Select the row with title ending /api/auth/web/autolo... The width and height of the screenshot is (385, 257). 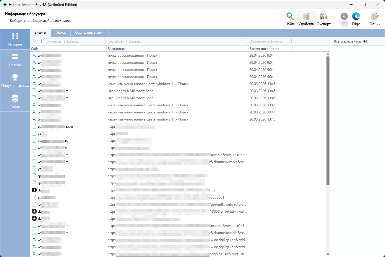pos(178,204)
